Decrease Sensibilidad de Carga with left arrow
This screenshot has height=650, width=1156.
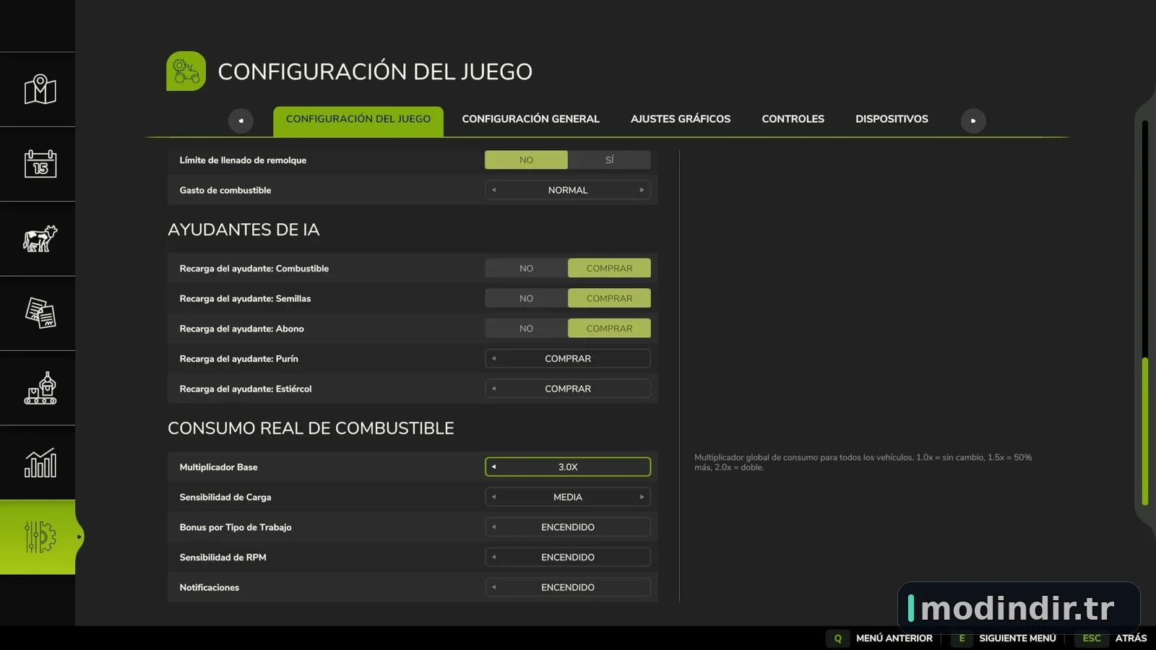[x=494, y=497]
